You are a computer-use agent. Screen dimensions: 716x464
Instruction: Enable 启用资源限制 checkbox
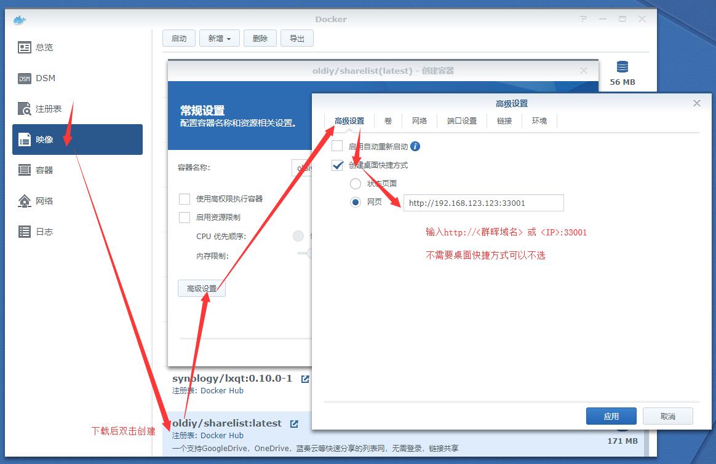(185, 217)
